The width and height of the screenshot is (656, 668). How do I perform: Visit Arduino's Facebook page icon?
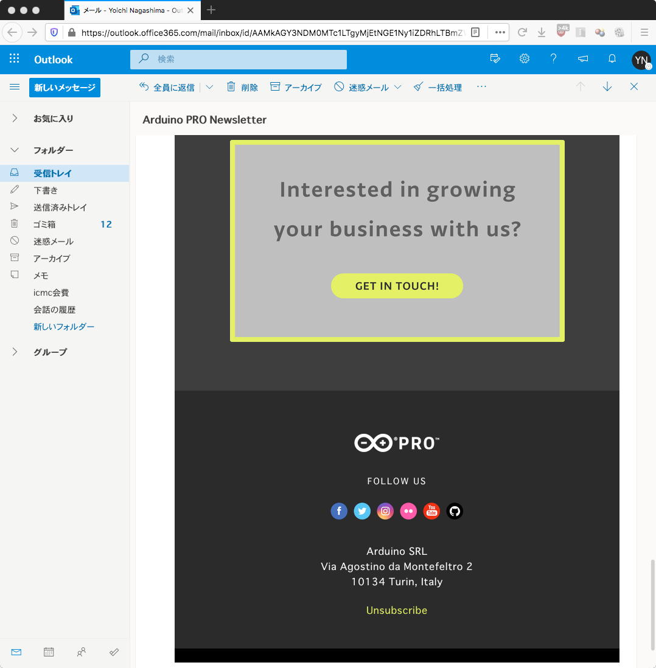(339, 511)
